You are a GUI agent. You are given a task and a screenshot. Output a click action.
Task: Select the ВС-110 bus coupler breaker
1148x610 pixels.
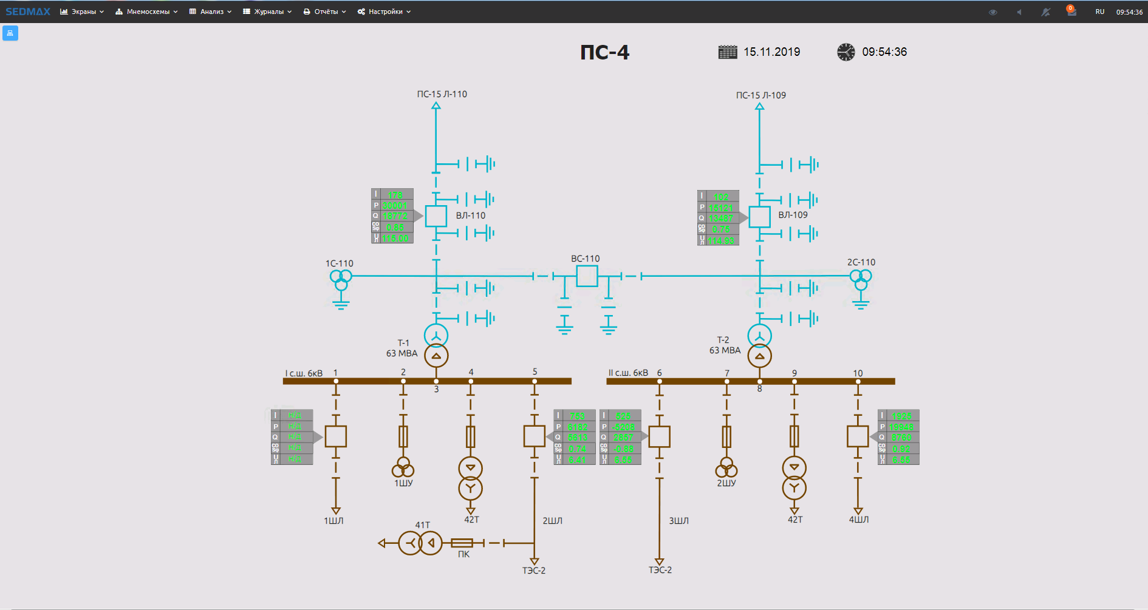click(586, 276)
